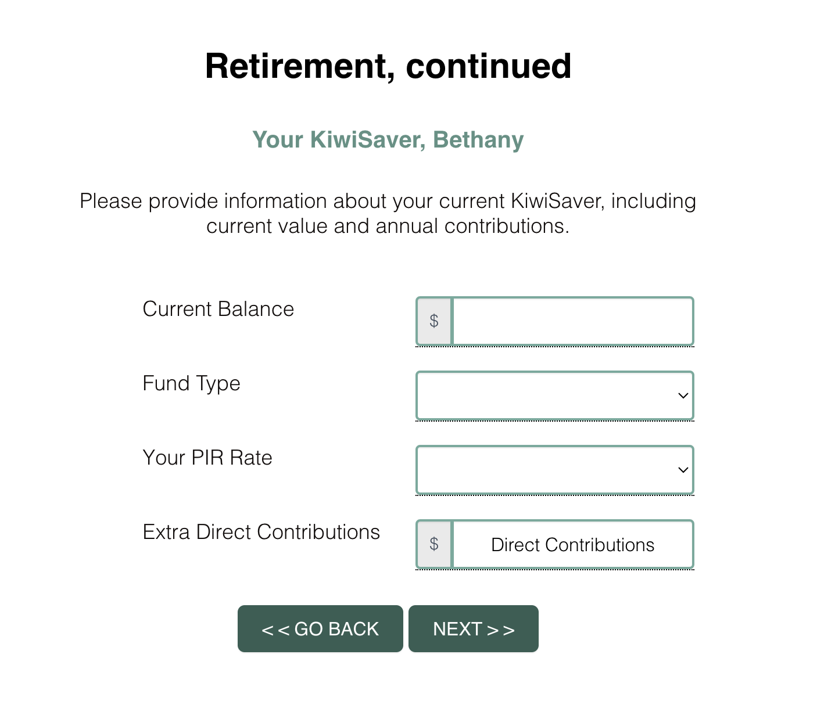This screenshot has height=719, width=817.
Task: Click the dollar sign beside Current Balance
Action: pos(434,321)
